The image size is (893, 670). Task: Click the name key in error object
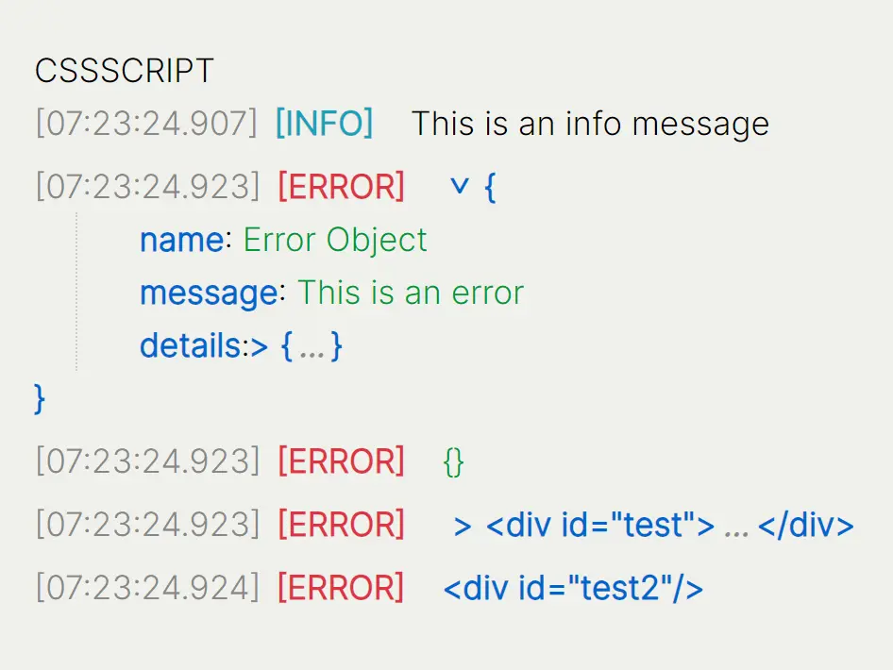click(x=181, y=240)
